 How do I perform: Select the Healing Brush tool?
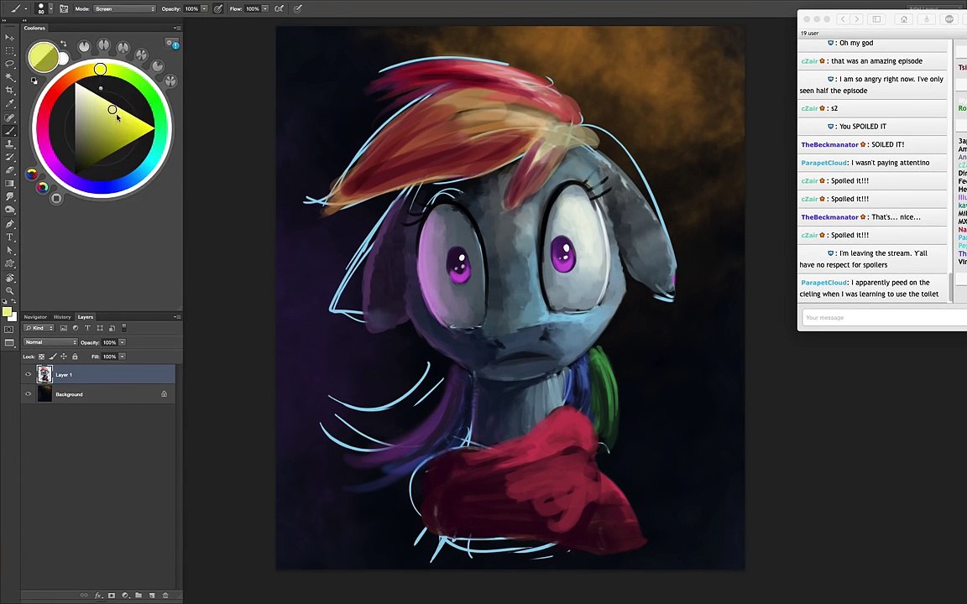click(9, 117)
